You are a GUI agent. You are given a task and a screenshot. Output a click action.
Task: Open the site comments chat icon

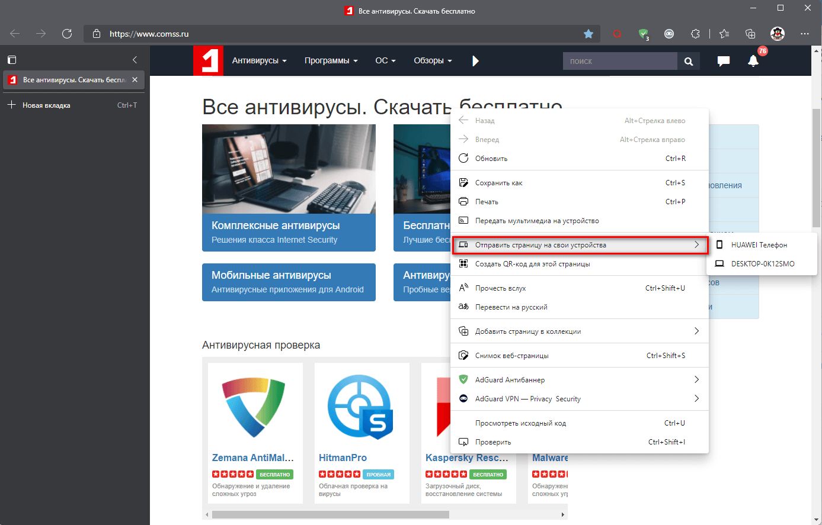pyautogui.click(x=723, y=61)
